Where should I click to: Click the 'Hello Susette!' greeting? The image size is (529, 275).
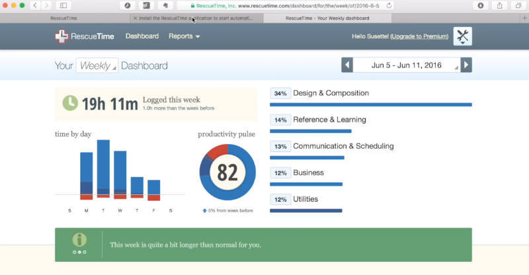click(370, 36)
